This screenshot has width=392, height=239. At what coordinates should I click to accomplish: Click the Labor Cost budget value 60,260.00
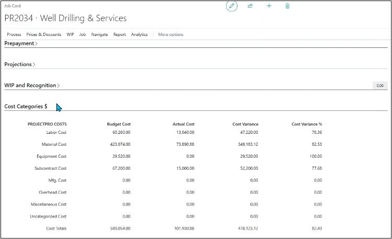pyautogui.click(x=121, y=132)
